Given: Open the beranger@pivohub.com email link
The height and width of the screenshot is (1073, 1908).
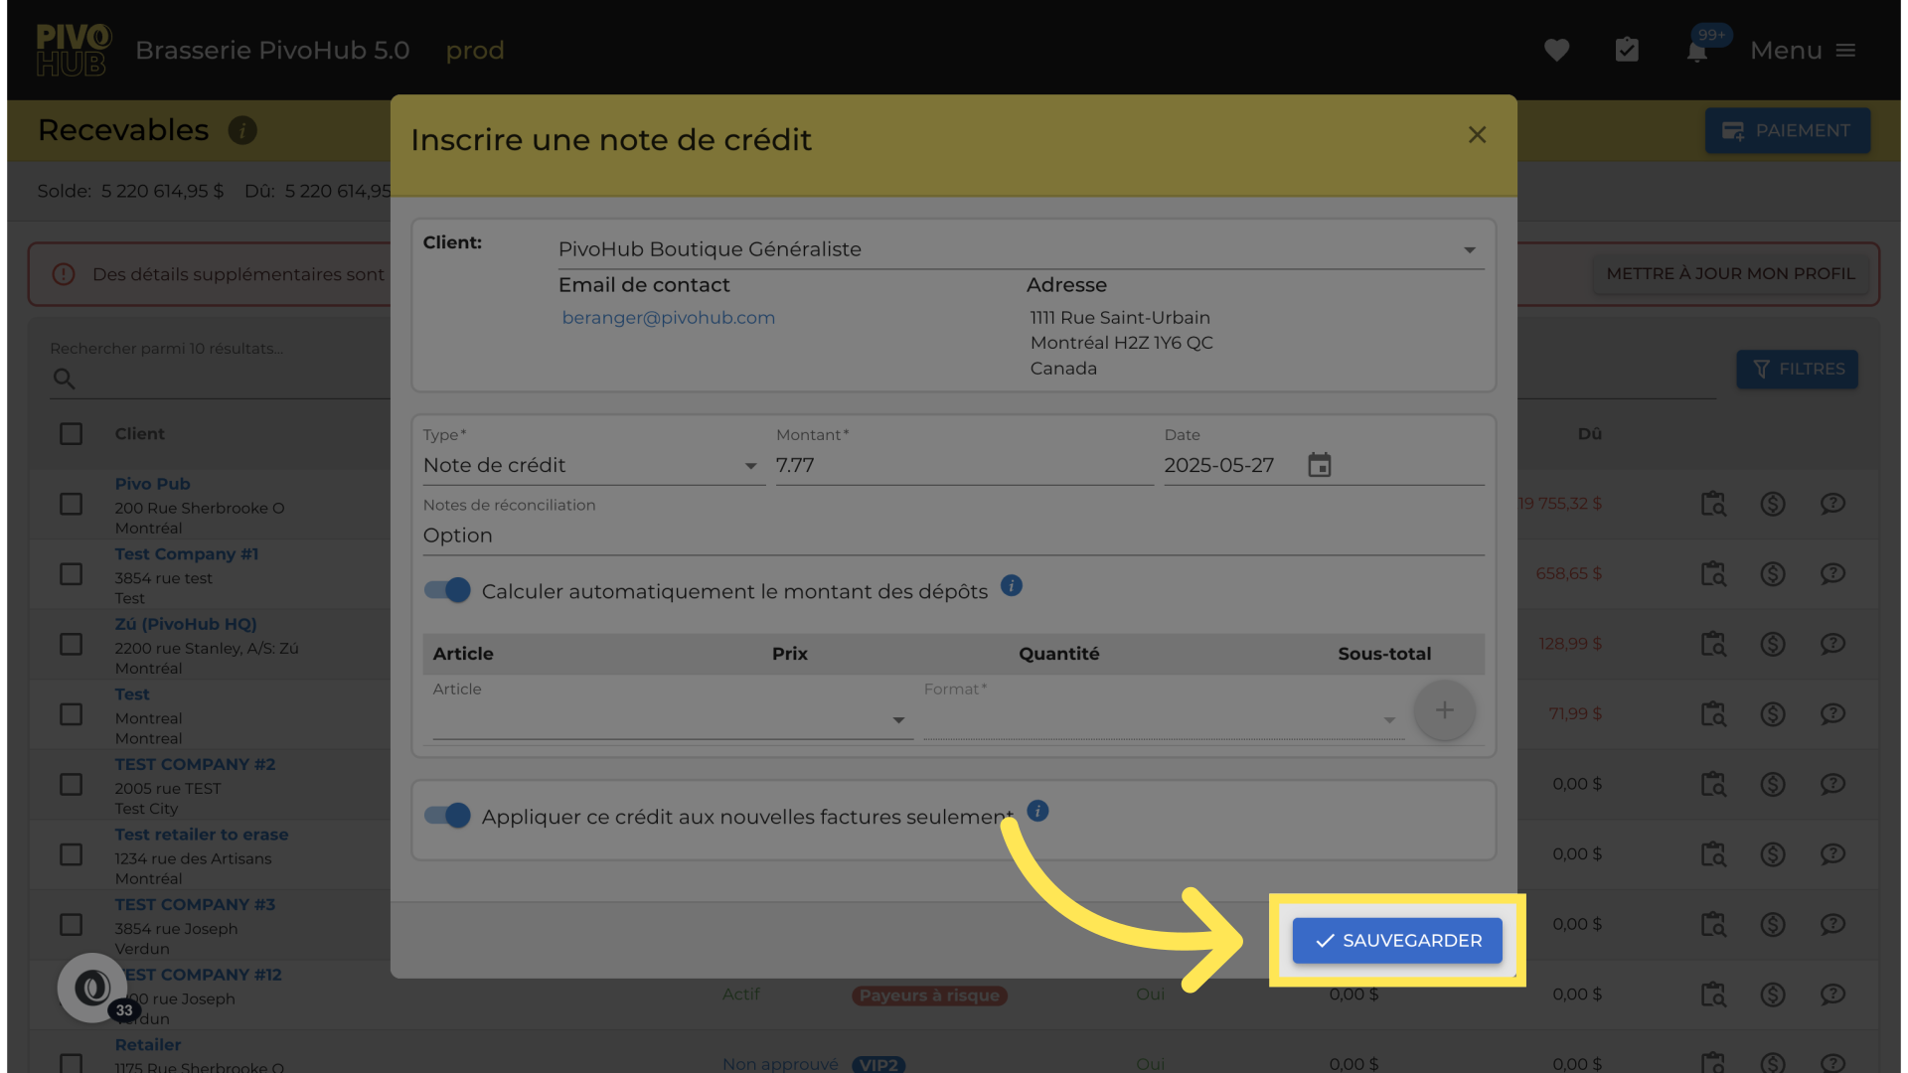Looking at the screenshot, I should 668,318.
